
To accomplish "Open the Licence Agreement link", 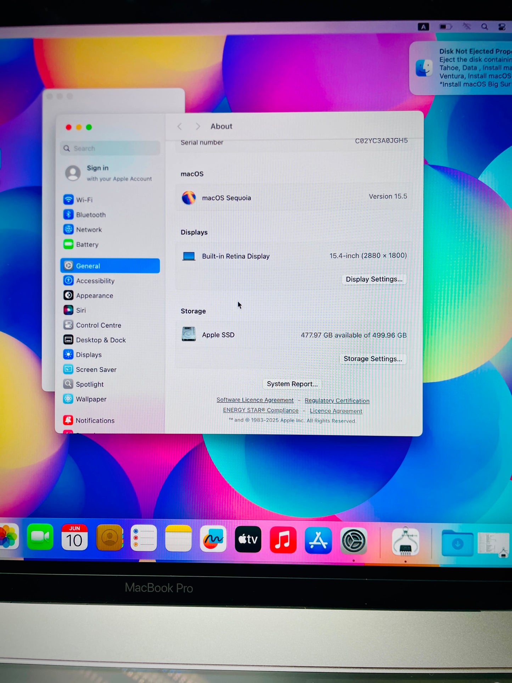I will [x=336, y=411].
